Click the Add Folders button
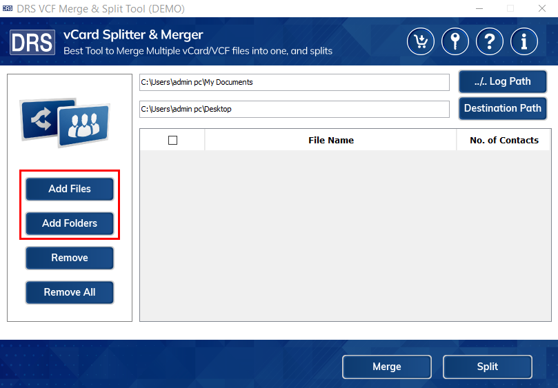 [x=70, y=223]
